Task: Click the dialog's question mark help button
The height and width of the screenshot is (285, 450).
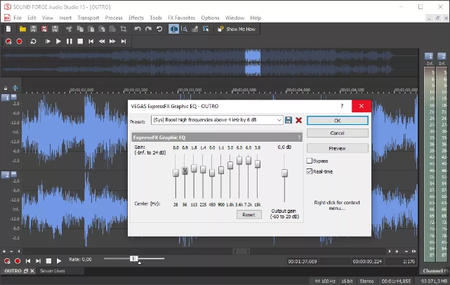Action: click(342, 105)
